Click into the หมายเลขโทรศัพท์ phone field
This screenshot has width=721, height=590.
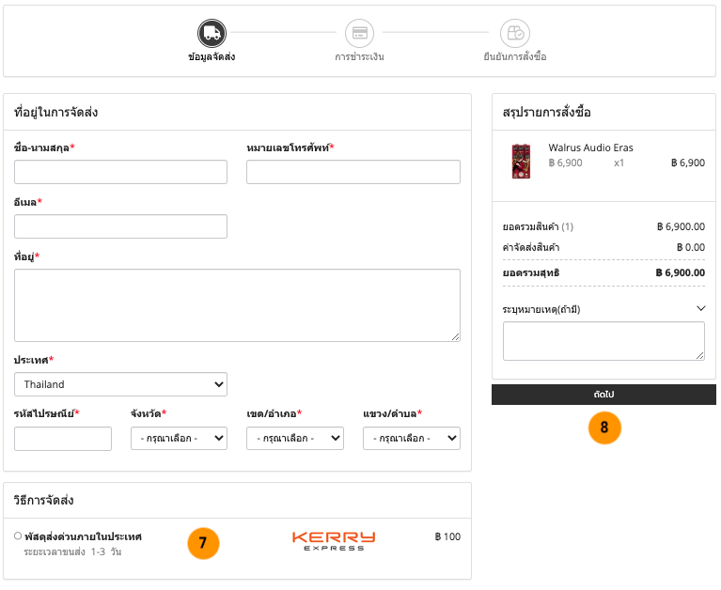pyautogui.click(x=353, y=172)
